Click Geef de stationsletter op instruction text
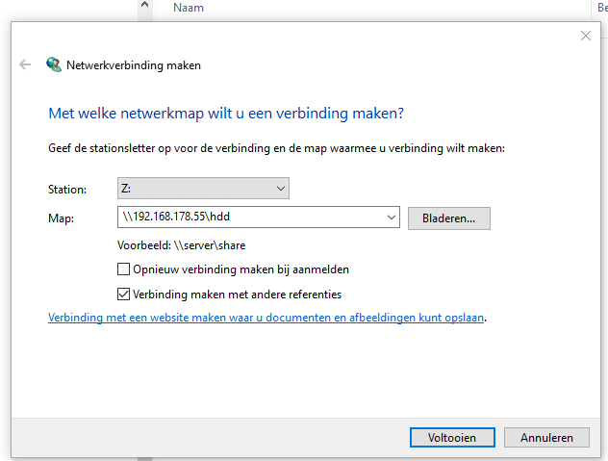The height and width of the screenshot is (461, 608). [276, 148]
